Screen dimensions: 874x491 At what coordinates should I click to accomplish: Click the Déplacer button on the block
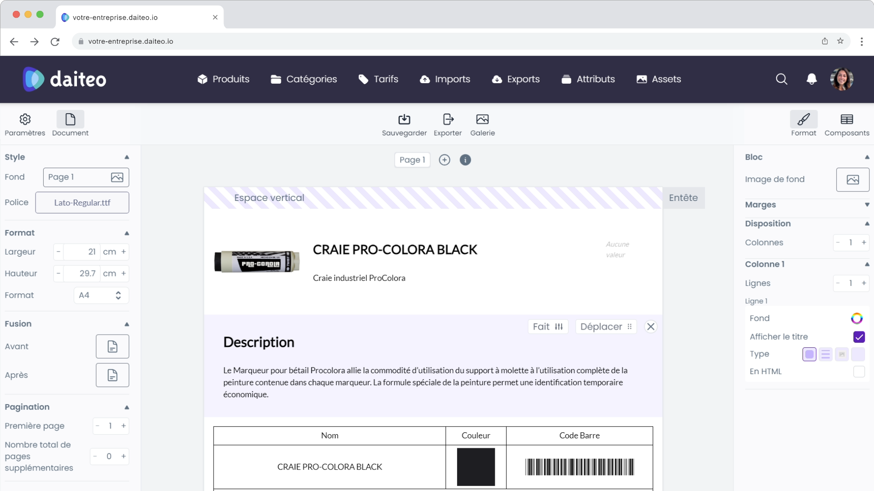pos(606,326)
